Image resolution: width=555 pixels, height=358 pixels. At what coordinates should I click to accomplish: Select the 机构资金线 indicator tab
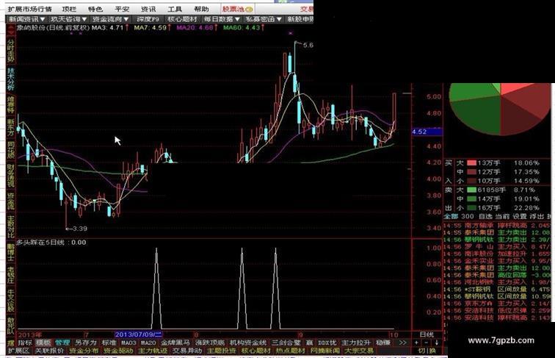pos(248,343)
